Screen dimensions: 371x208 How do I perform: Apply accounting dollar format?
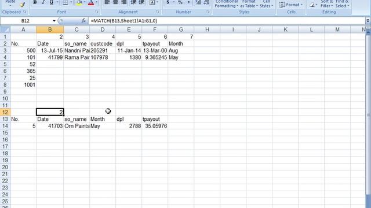coord(168,2)
